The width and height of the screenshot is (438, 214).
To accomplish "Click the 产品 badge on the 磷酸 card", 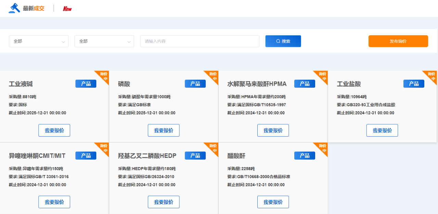I will click(195, 84).
